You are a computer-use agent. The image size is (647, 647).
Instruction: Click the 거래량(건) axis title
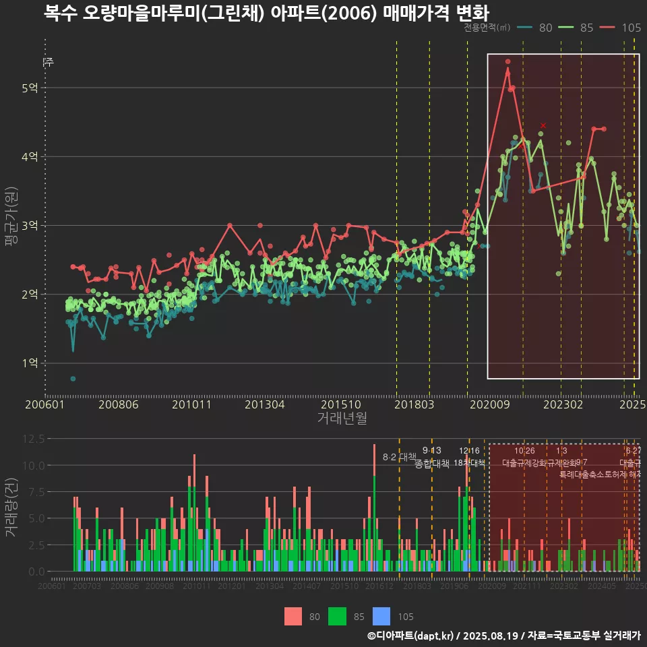pos(11,508)
